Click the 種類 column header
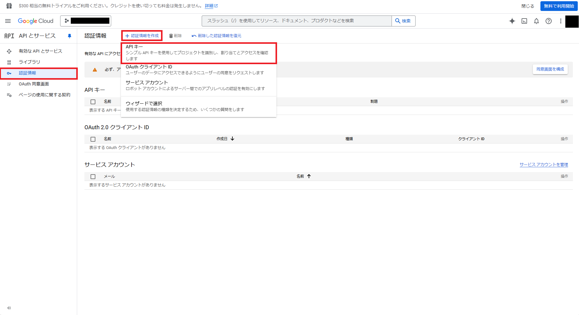This screenshot has height=315, width=579. point(349,139)
